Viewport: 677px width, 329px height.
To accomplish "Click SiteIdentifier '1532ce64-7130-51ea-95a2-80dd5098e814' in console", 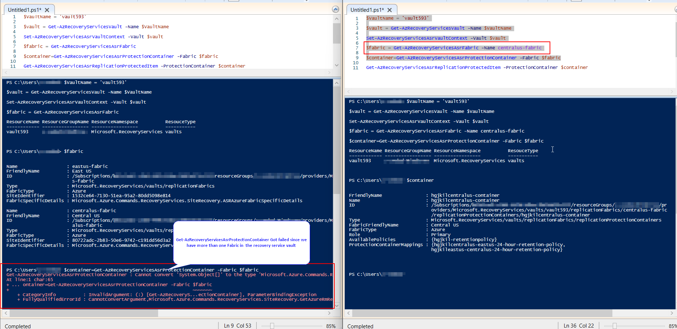I will (x=121, y=196).
